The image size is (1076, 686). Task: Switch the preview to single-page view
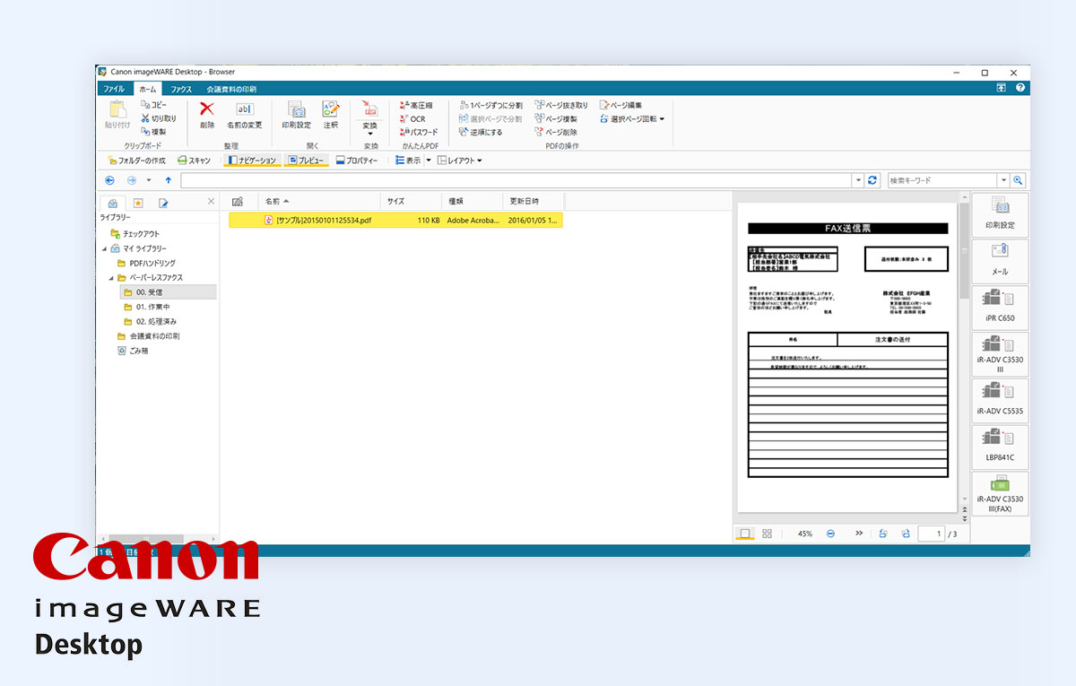tap(744, 534)
